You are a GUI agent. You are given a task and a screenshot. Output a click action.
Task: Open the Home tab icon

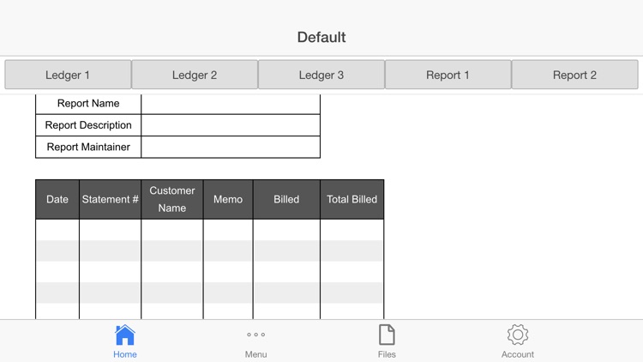[x=125, y=335]
